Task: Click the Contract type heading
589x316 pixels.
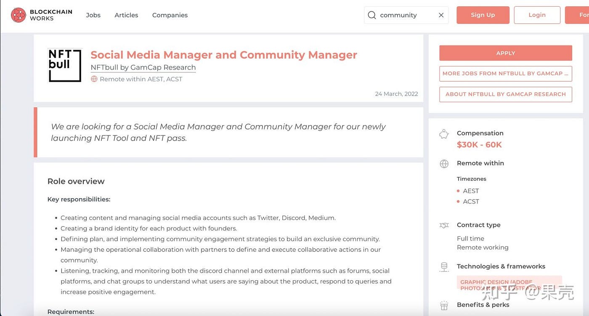Action: pyautogui.click(x=479, y=225)
